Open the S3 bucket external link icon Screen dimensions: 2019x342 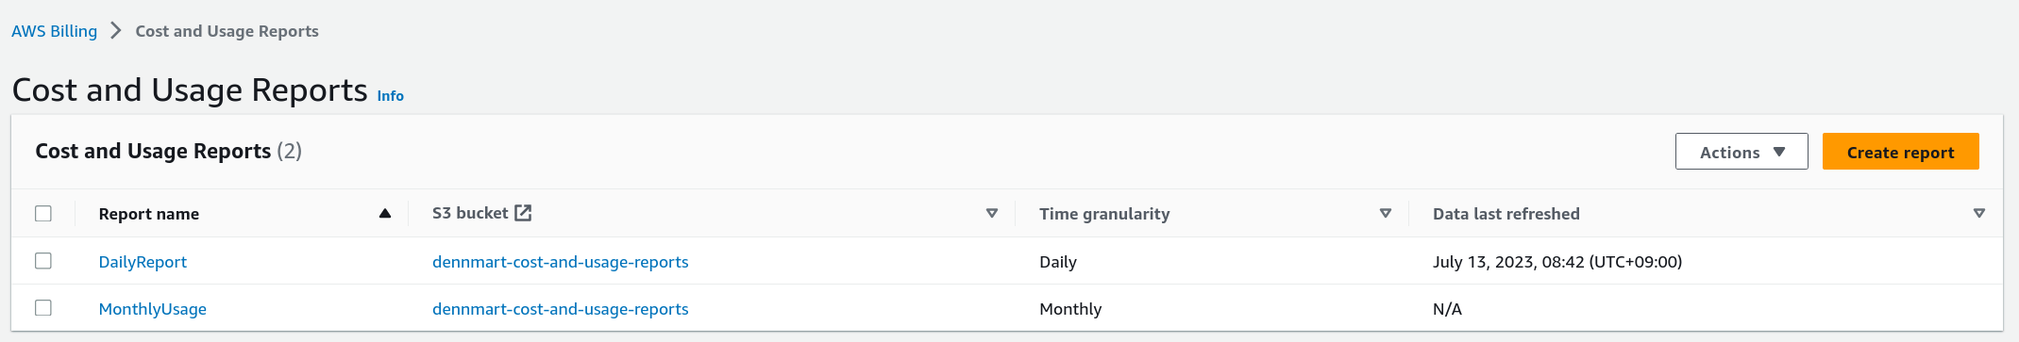pos(523,213)
